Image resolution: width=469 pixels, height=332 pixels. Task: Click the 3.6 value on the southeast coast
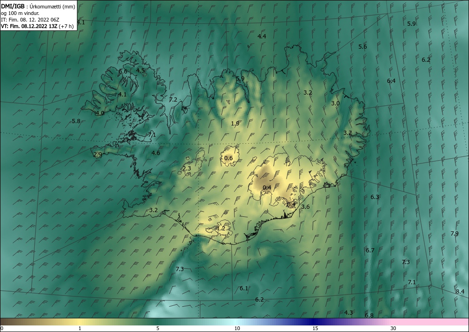coord(305,207)
